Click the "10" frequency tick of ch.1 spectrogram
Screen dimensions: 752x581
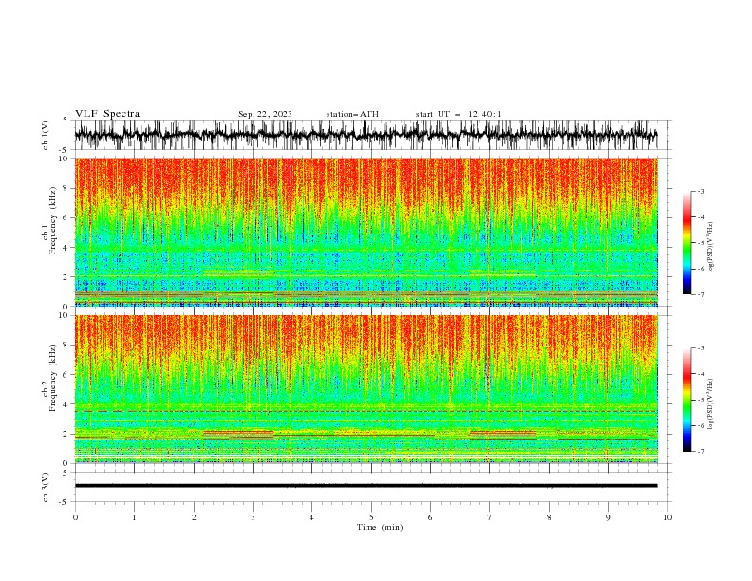coord(65,159)
